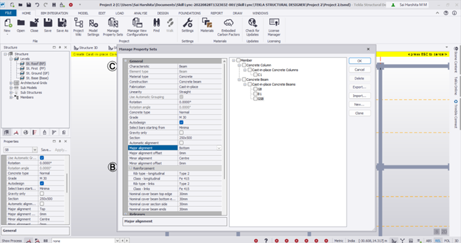Click the Export... button
Viewport: 461px width, 243px height.
click(359, 87)
